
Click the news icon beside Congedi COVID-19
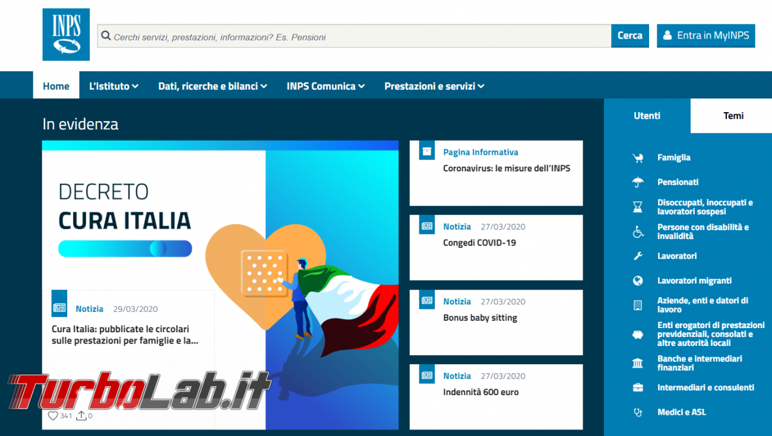click(x=427, y=225)
